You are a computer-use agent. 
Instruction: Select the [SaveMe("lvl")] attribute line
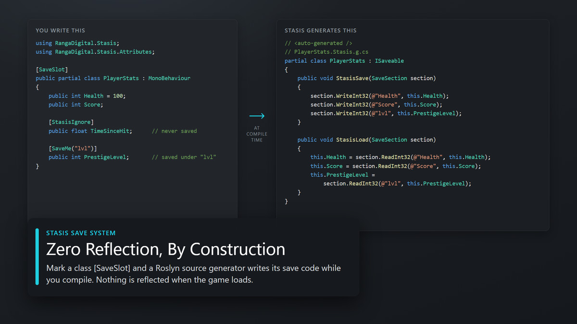click(x=73, y=148)
